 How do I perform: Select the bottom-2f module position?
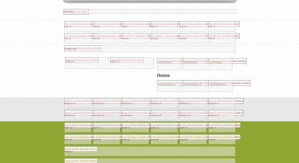(x=222, y=115)
